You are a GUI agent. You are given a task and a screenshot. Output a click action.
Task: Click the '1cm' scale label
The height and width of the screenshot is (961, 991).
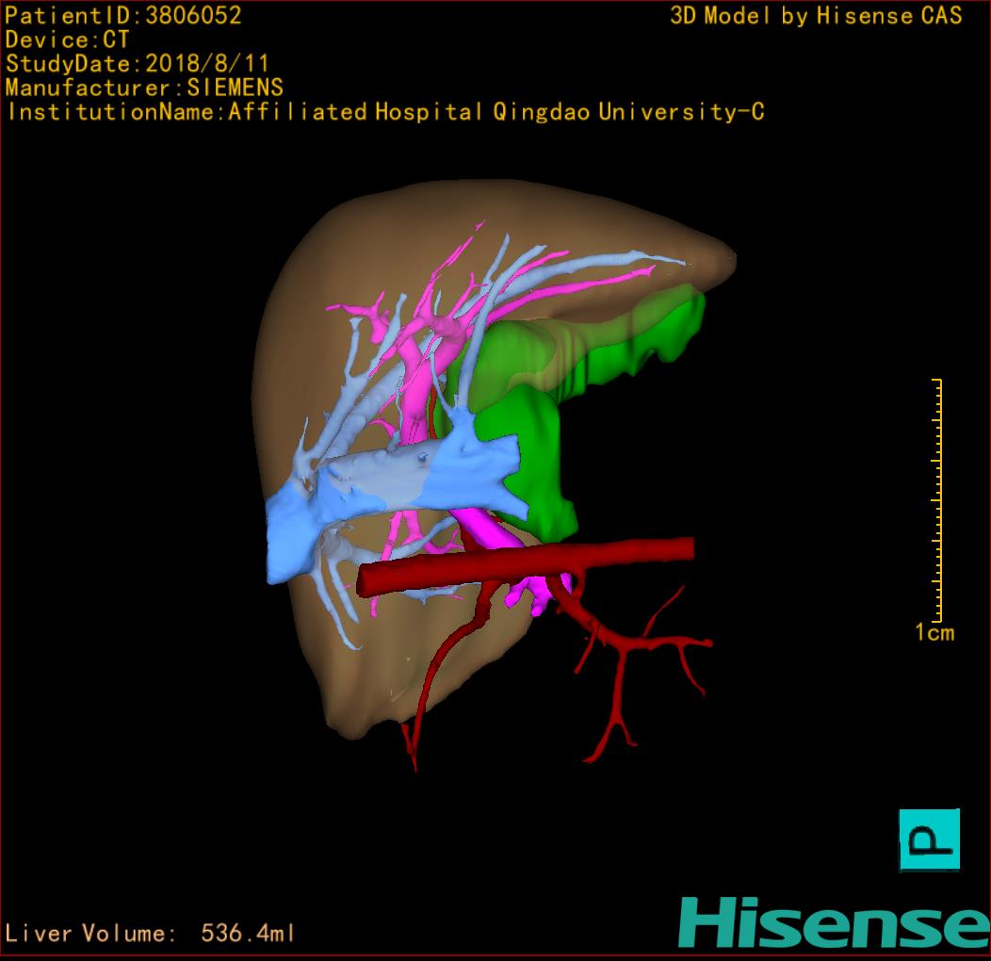(934, 632)
